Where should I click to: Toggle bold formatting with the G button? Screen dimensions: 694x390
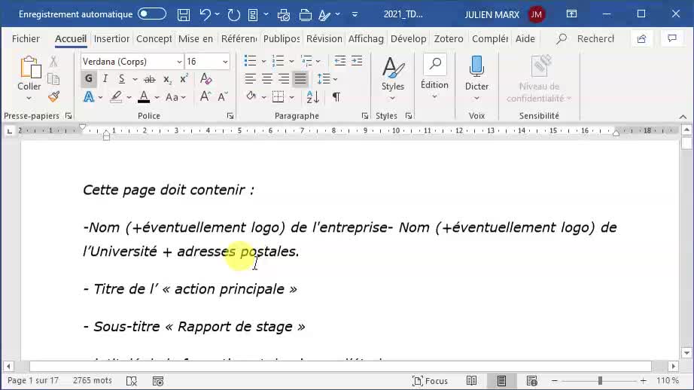tap(89, 79)
